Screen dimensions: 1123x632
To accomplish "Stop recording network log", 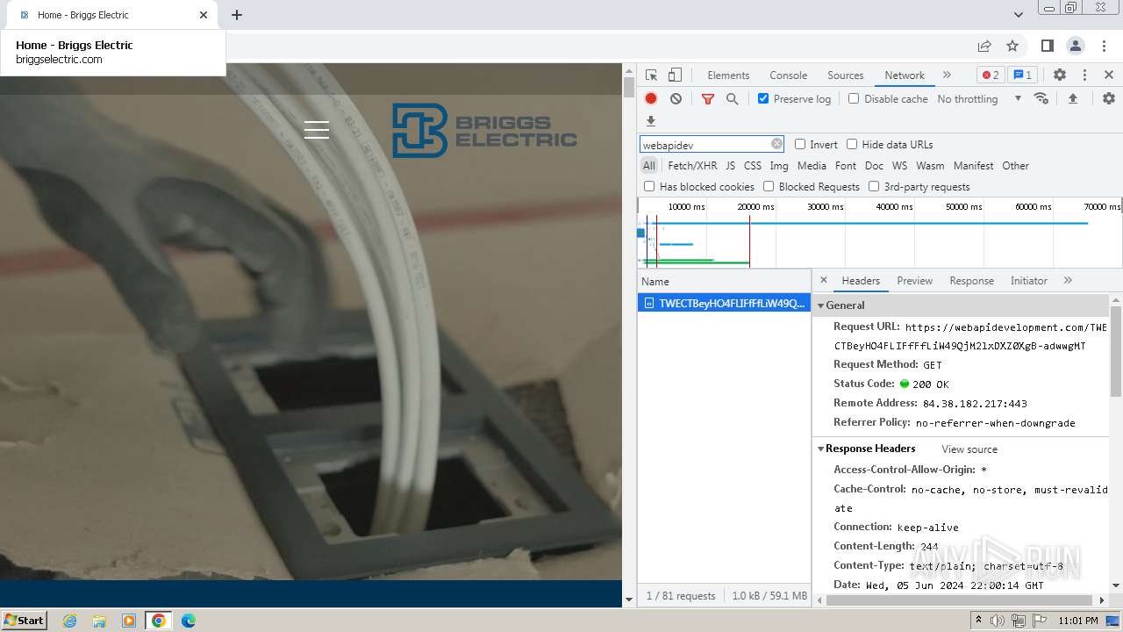I will pyautogui.click(x=651, y=99).
